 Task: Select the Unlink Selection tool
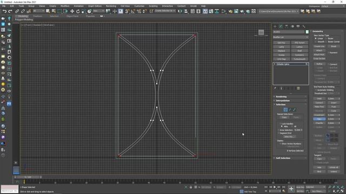click(23, 11)
